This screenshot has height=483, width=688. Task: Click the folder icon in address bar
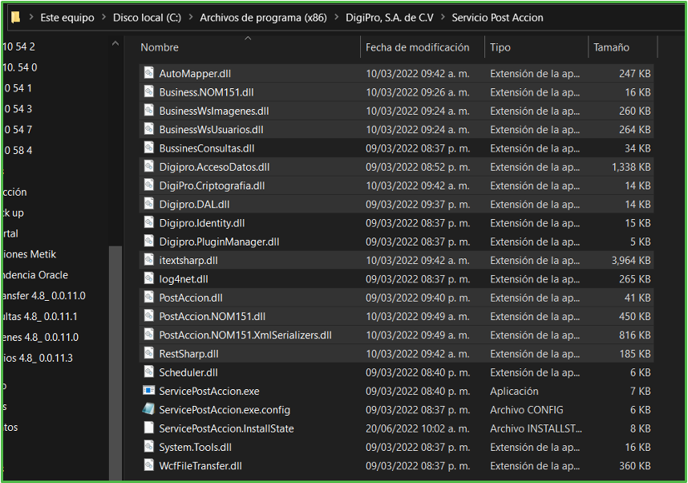point(15,17)
